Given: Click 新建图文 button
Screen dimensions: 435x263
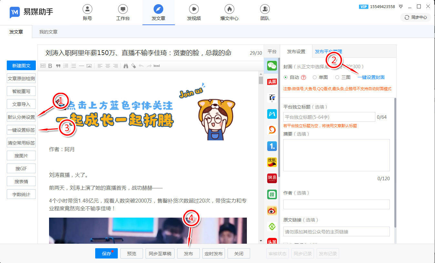Looking at the screenshot, I should coord(21,66).
